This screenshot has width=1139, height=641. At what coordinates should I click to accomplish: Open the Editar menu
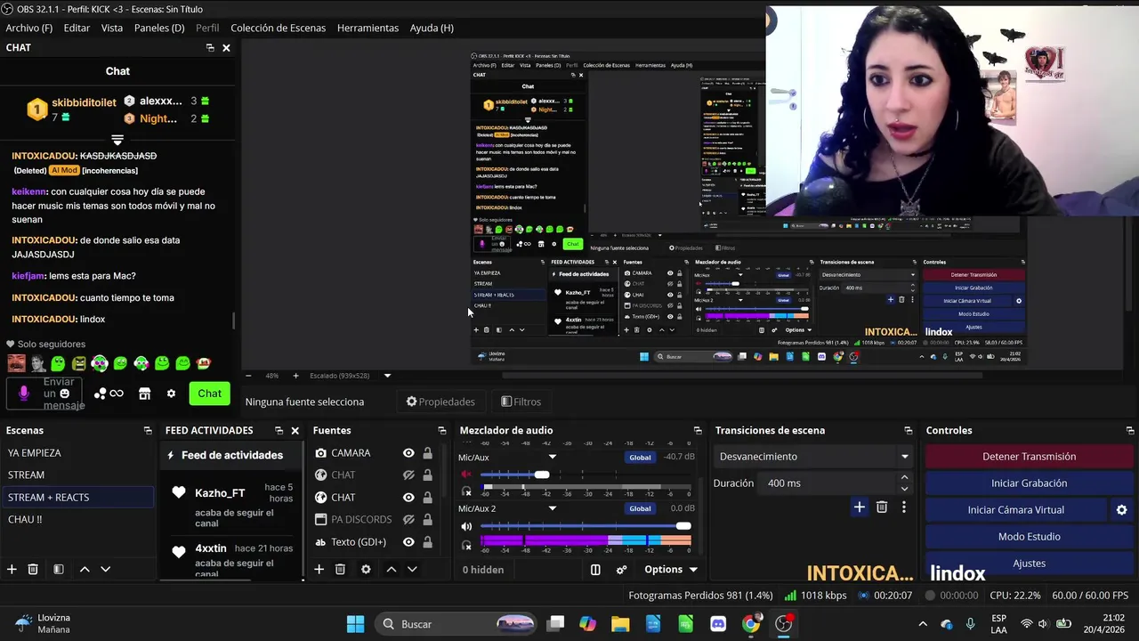pyautogui.click(x=77, y=28)
